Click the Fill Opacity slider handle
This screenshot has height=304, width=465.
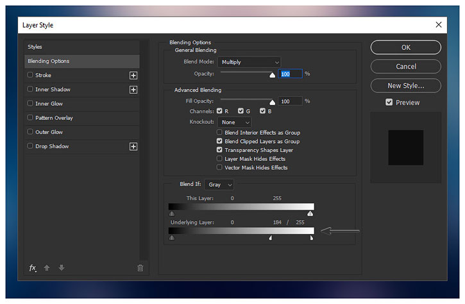click(x=272, y=103)
